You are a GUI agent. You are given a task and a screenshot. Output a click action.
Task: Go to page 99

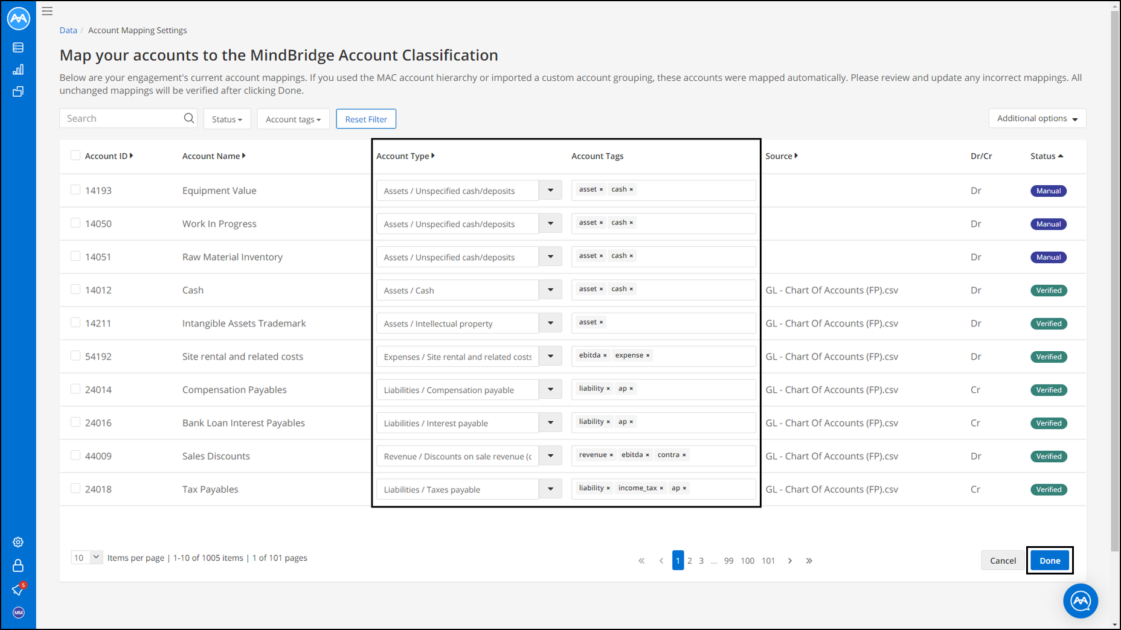click(x=729, y=561)
